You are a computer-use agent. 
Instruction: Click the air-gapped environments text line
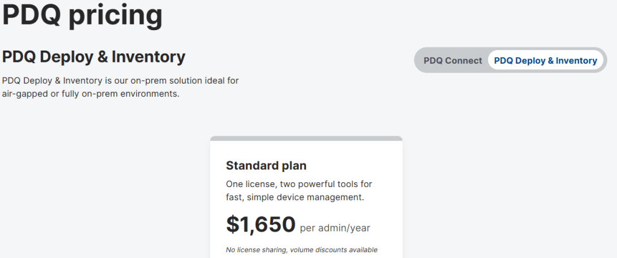click(x=90, y=94)
